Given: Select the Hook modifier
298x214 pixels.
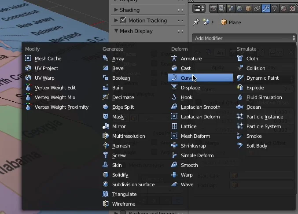Looking at the screenshot, I should coord(187,97).
